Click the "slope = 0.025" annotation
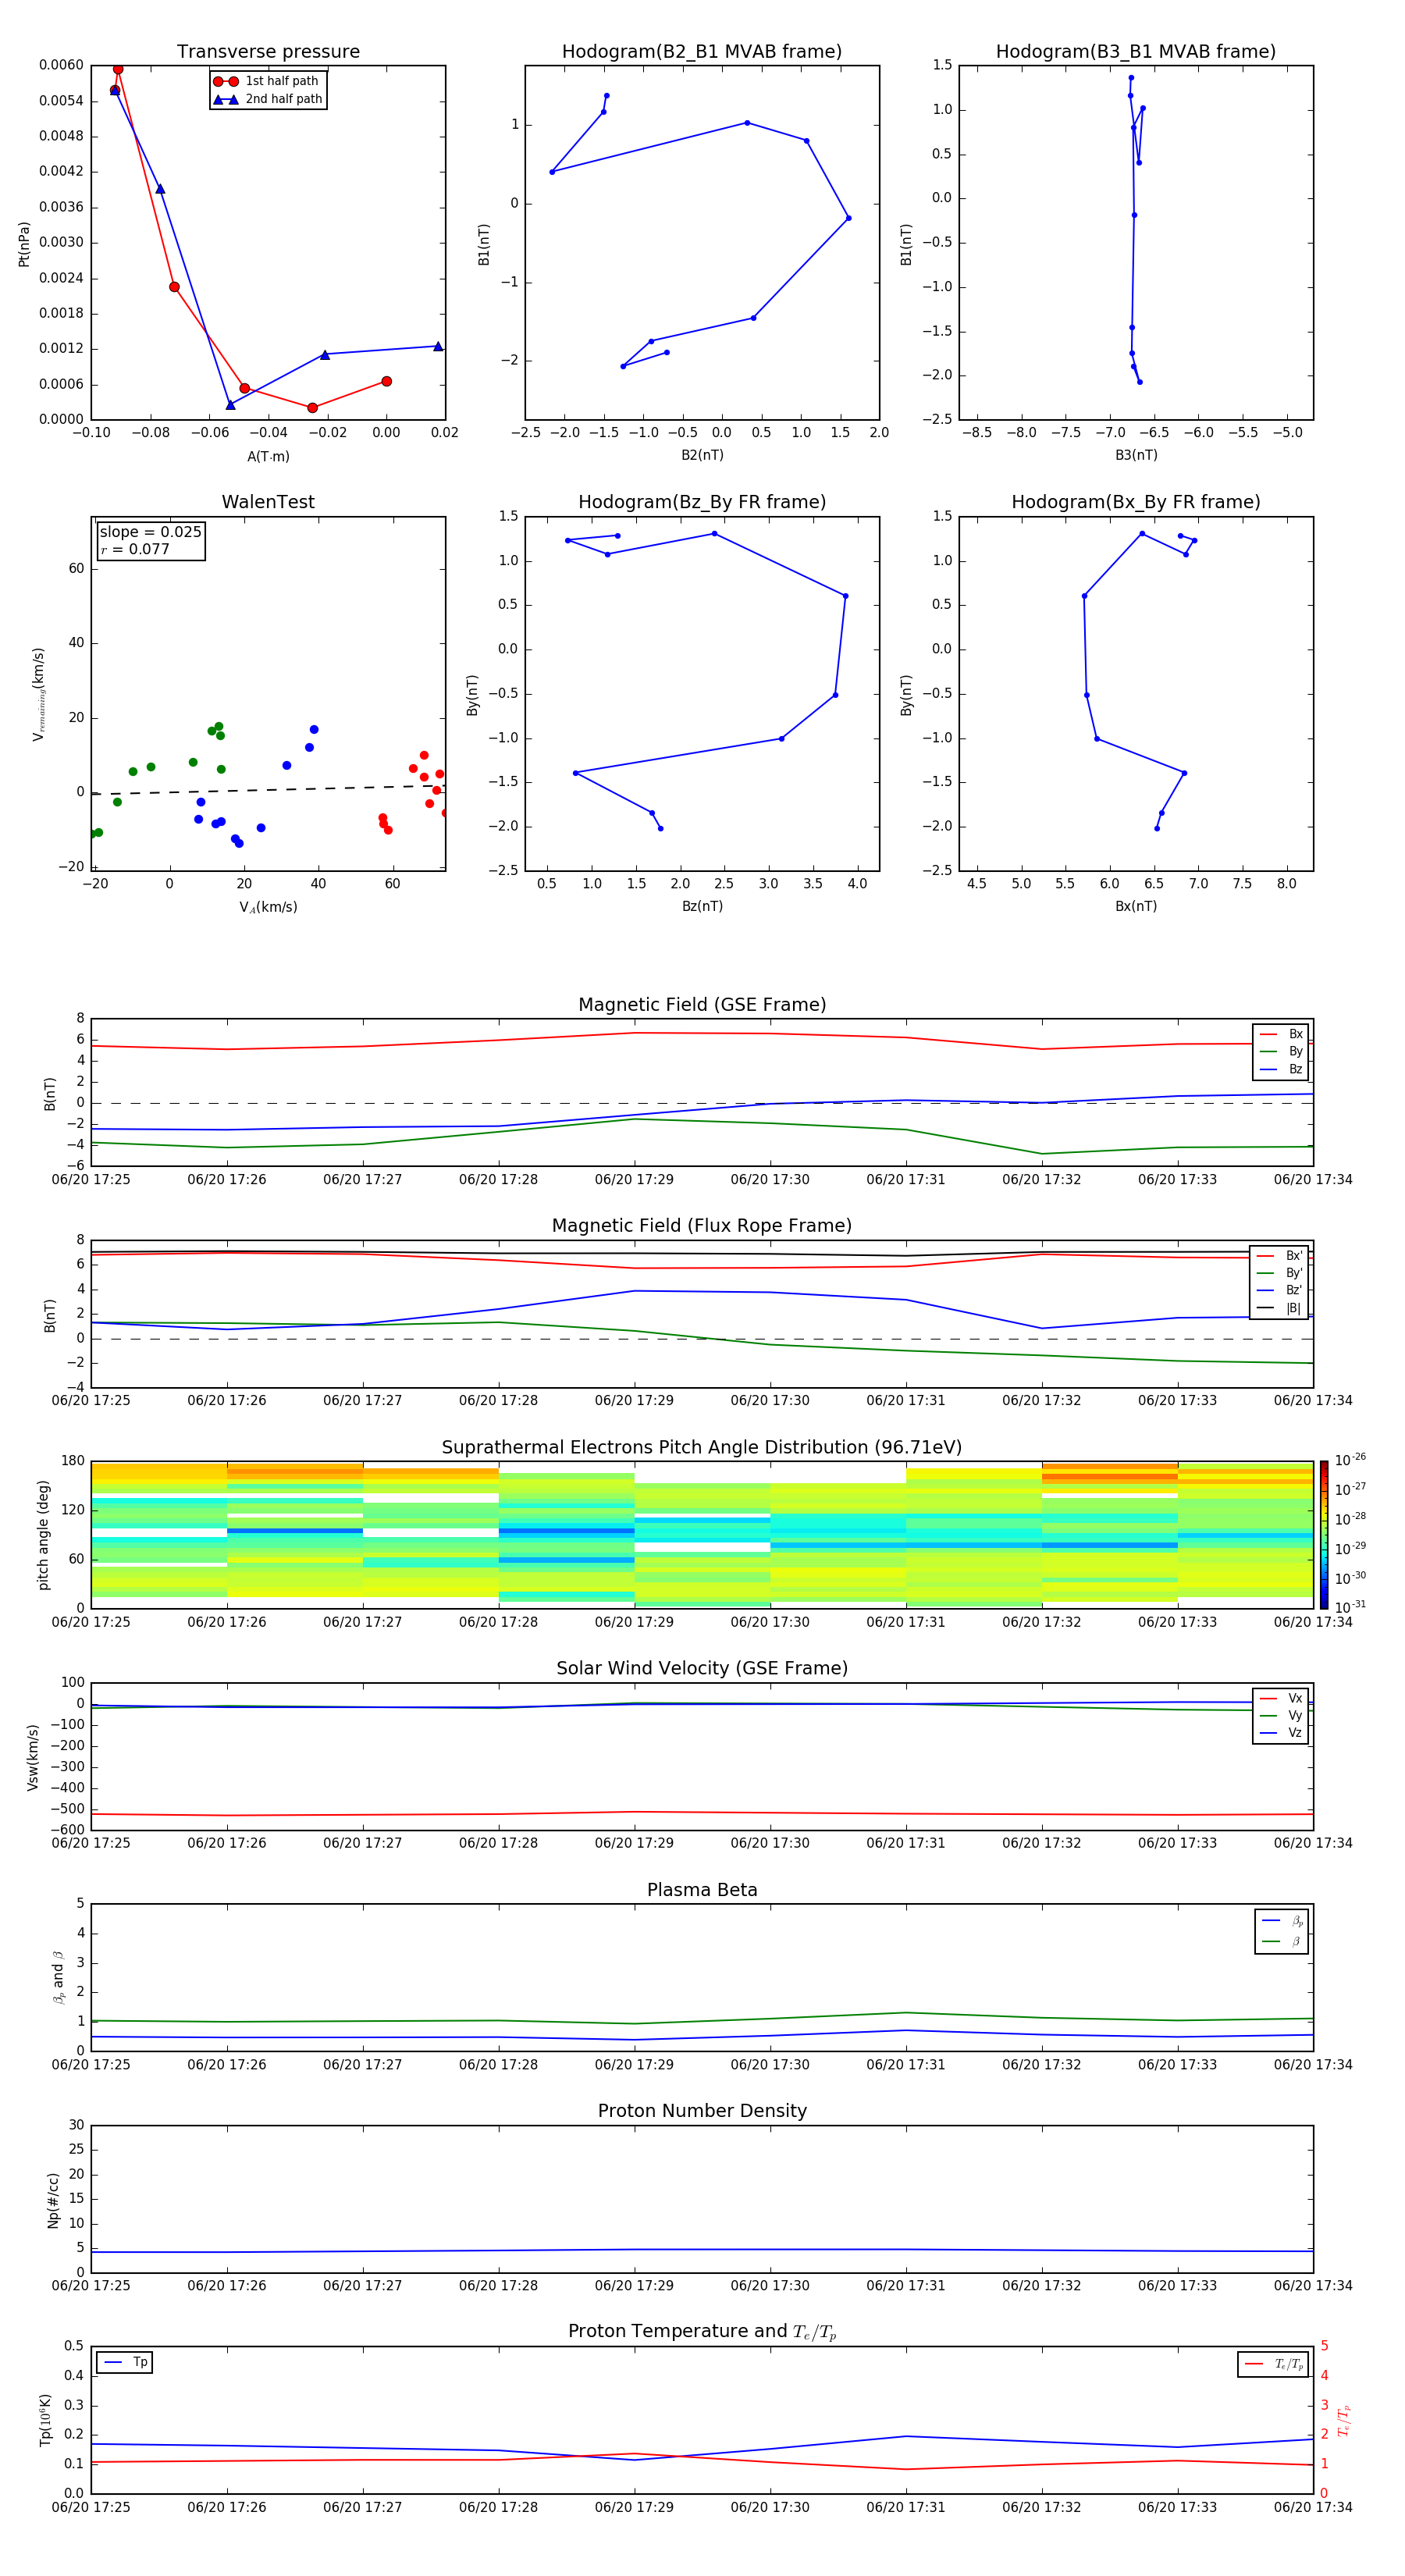This screenshot has width=1405, height=2576. tap(150, 532)
